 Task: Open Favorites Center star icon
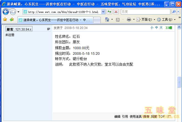tap(5, 20)
